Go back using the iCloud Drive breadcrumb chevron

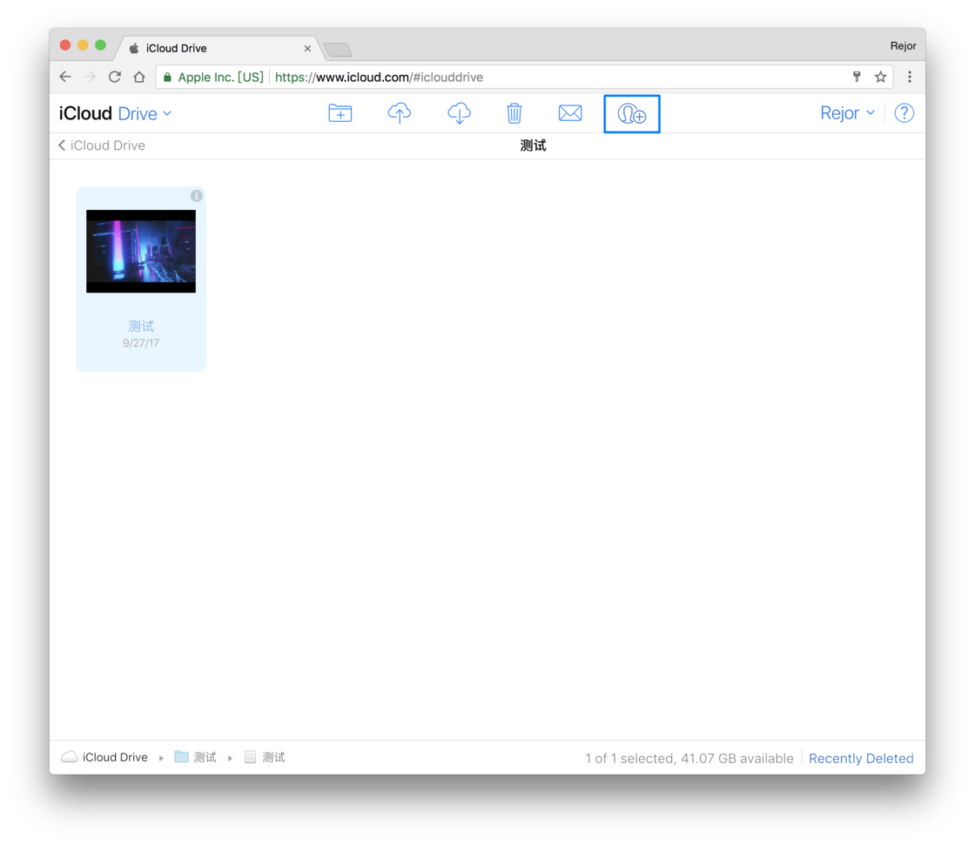(61, 145)
